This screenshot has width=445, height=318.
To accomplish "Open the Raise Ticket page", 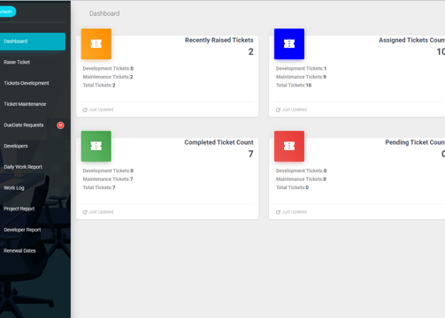I will click(x=17, y=62).
